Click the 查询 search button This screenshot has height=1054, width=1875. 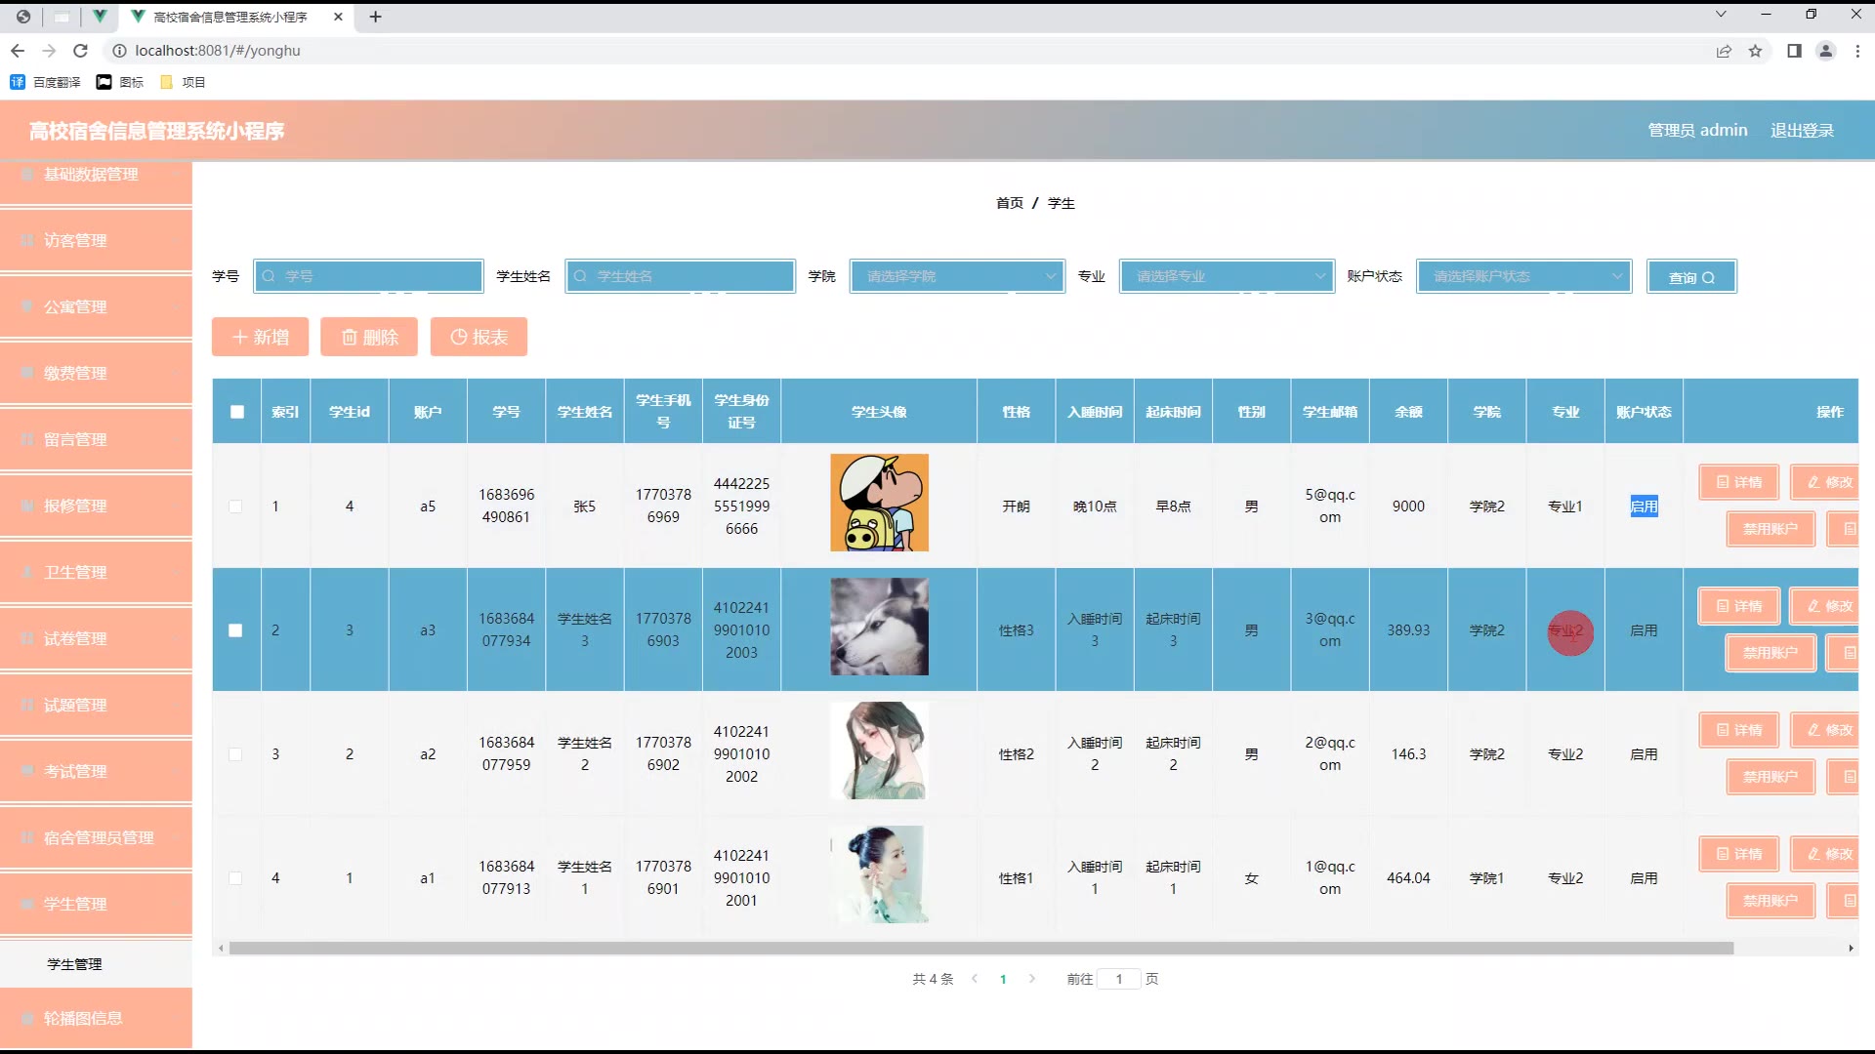pos(1690,277)
